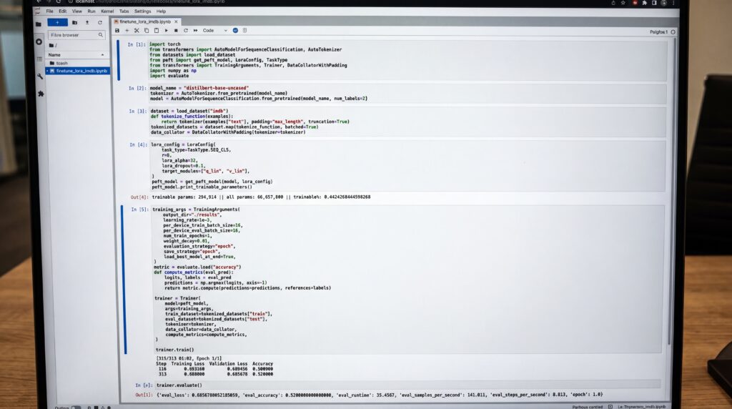Click the LoraConfig code cell

tap(407, 166)
